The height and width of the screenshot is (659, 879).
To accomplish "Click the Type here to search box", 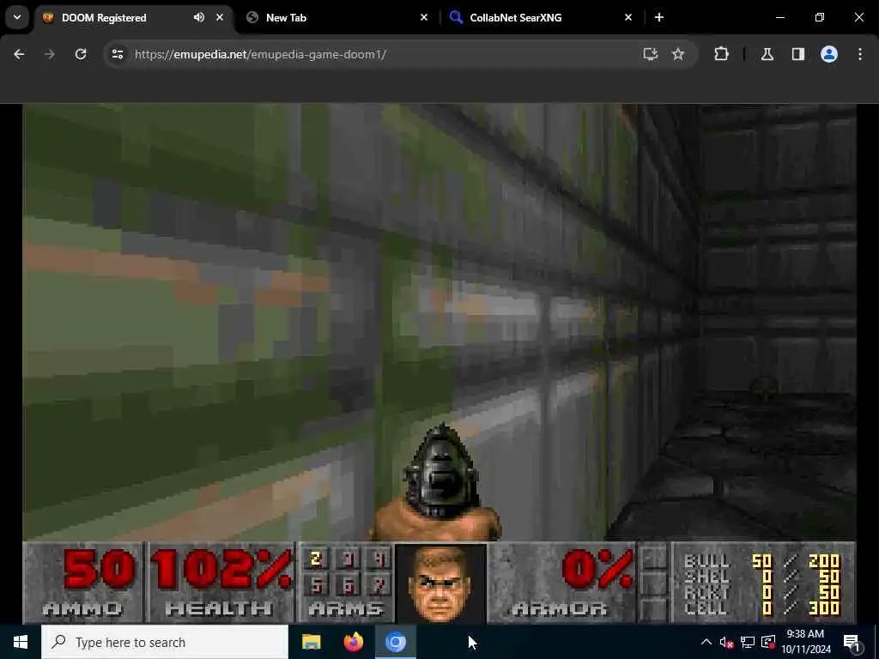I will click(165, 642).
